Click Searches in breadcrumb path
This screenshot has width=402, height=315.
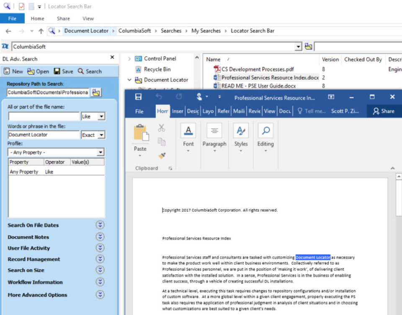(171, 30)
